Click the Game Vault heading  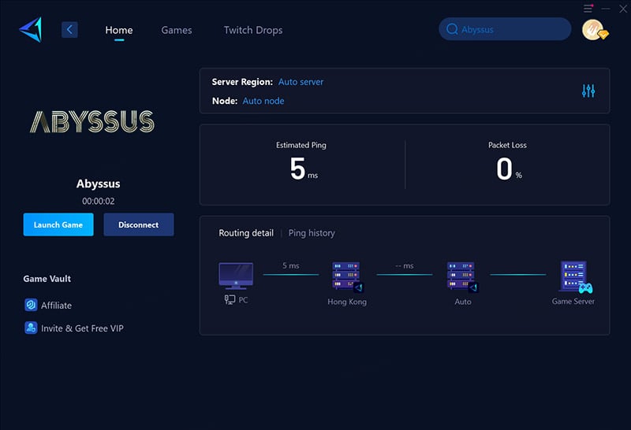tap(47, 279)
